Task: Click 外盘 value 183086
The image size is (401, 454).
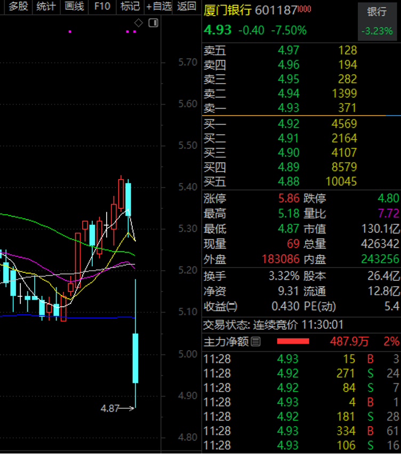Action: (280, 259)
